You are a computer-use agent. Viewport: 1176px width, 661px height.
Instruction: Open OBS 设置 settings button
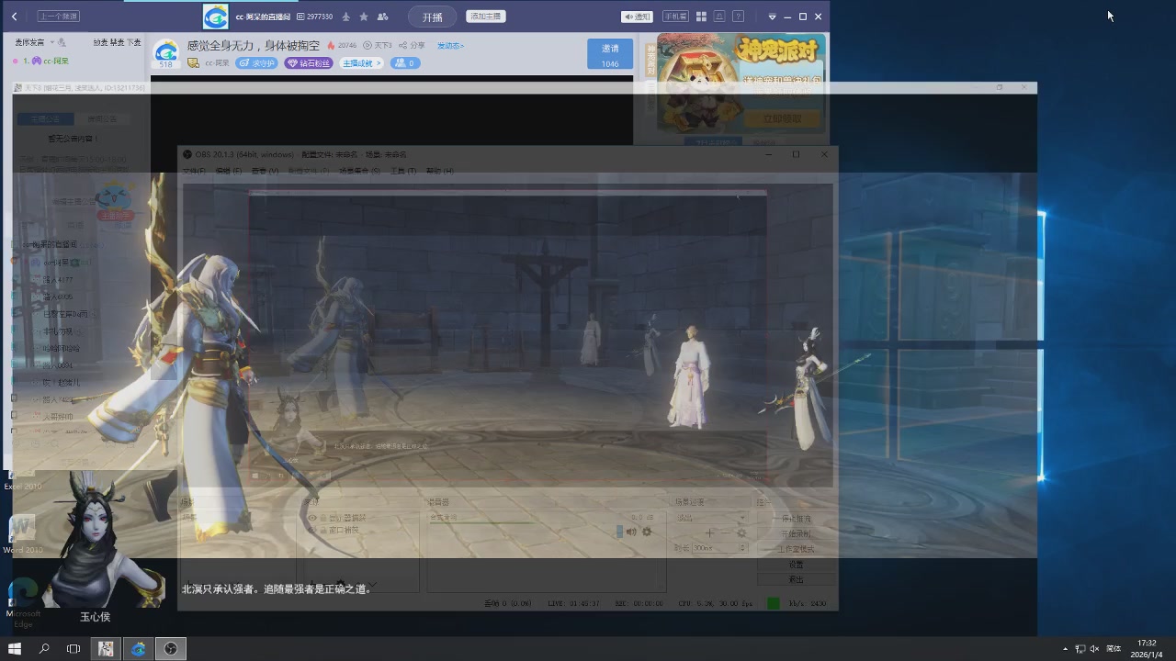tap(796, 565)
